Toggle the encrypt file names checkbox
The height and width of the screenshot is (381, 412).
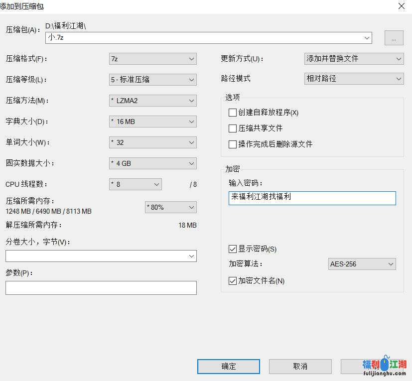click(233, 281)
